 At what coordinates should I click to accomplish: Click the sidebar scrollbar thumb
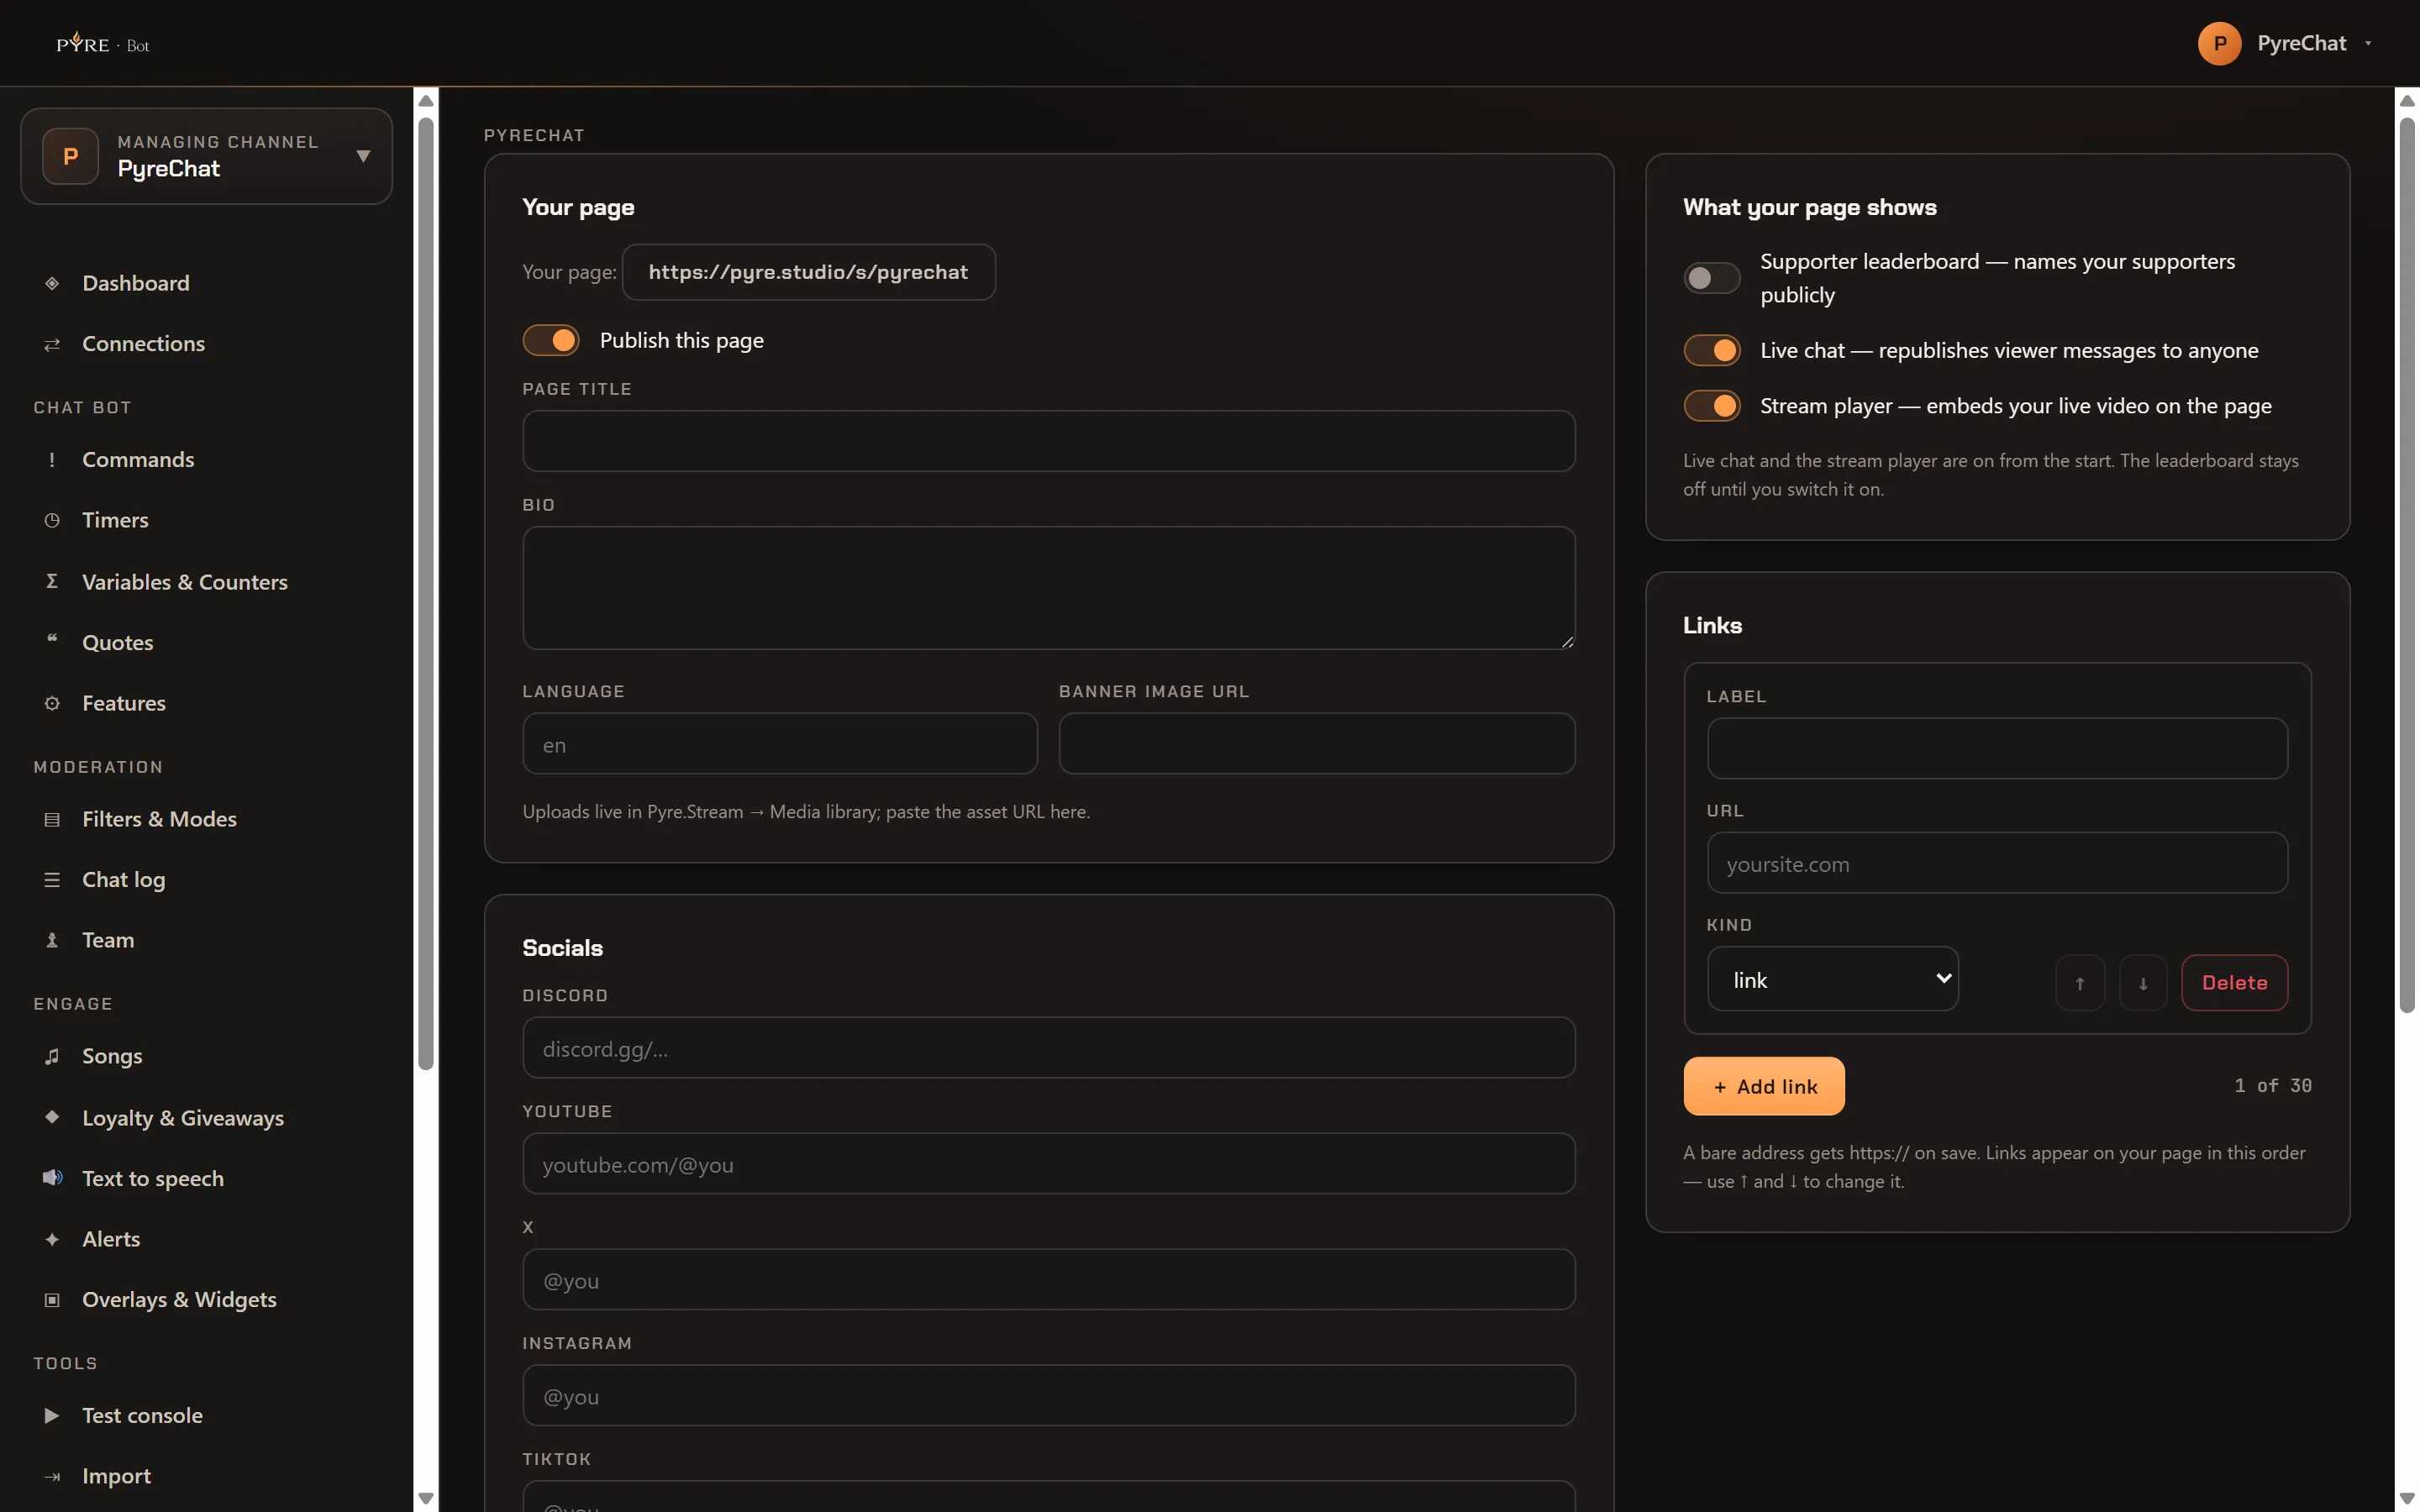point(426,595)
